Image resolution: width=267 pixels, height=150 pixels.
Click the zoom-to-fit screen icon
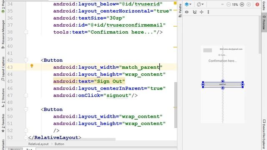[x=249, y=5]
